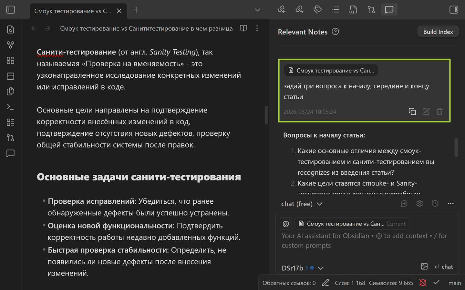The width and height of the screenshot is (465, 290).
Task: Start a new chat in Copilot
Action: click(x=404, y=204)
